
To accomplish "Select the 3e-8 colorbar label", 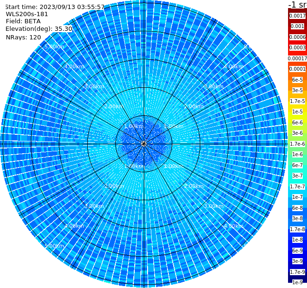I will click(x=298, y=218).
